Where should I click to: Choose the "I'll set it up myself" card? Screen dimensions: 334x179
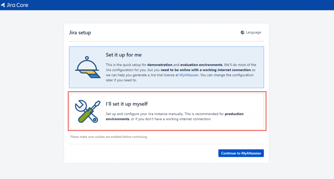point(166,111)
